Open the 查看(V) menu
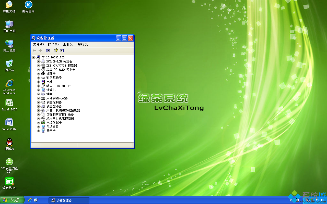 [x=68, y=44]
